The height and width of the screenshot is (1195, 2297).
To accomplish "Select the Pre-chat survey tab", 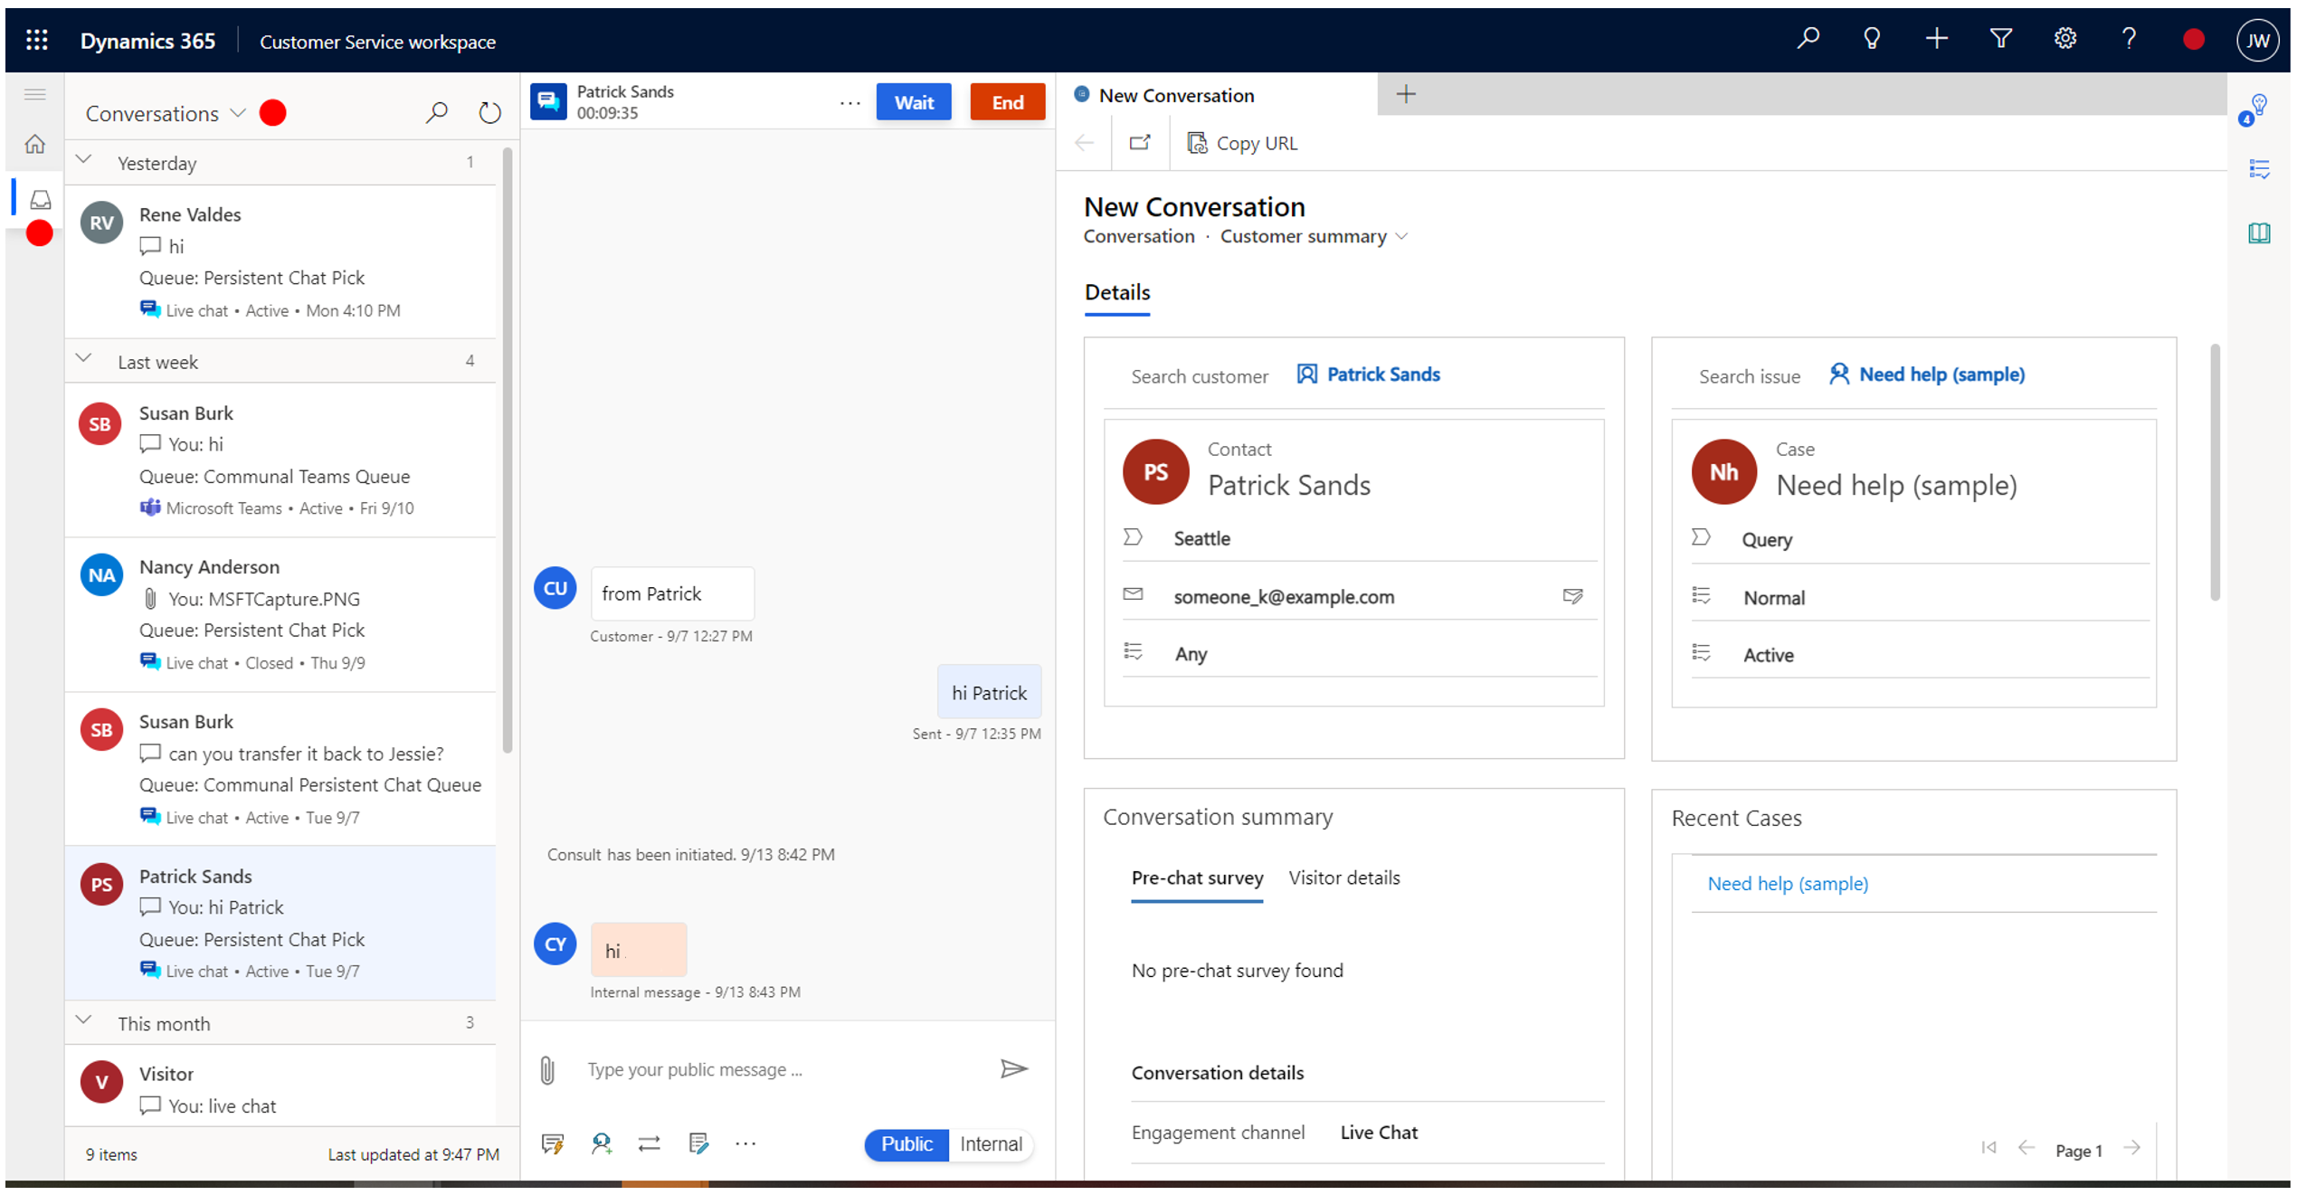I will (x=1197, y=877).
